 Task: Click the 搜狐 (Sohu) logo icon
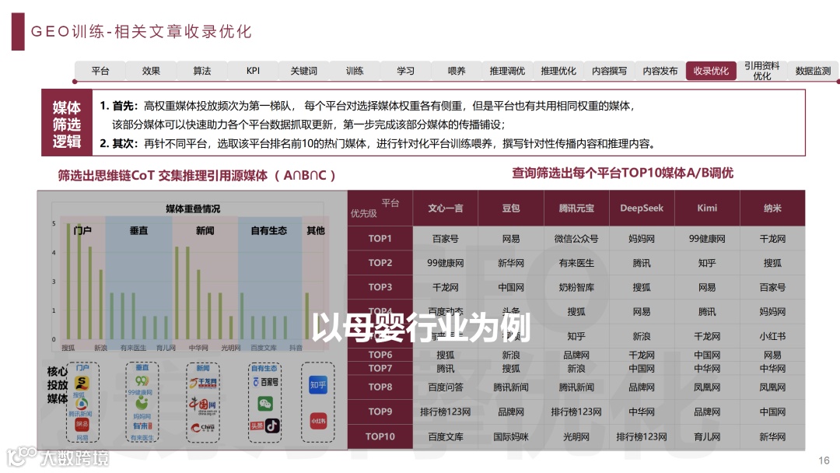pos(82,383)
